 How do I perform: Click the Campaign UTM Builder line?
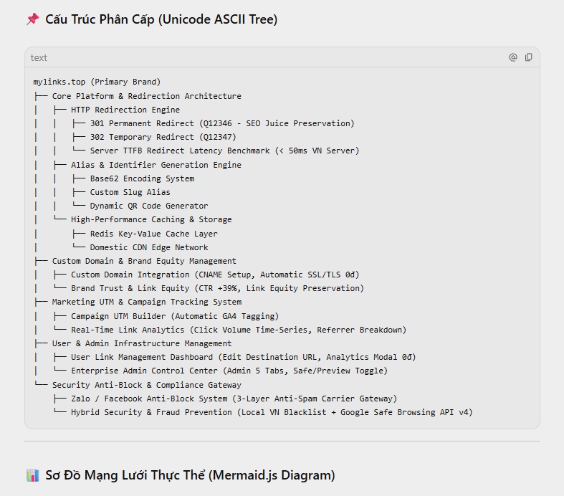click(x=175, y=316)
